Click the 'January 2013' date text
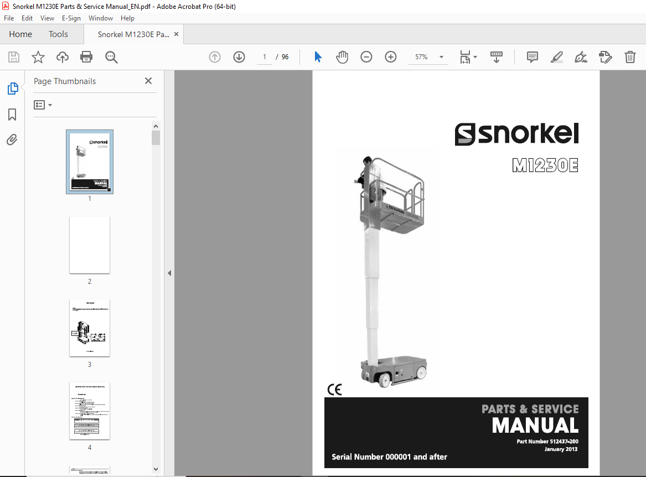 561,449
